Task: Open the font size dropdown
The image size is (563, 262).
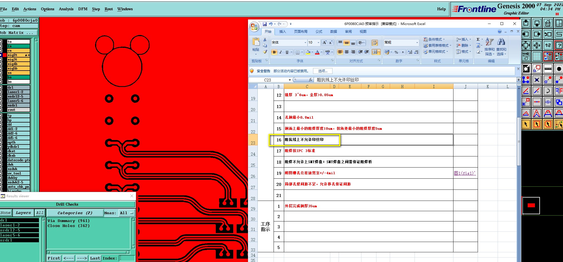Action: point(318,43)
